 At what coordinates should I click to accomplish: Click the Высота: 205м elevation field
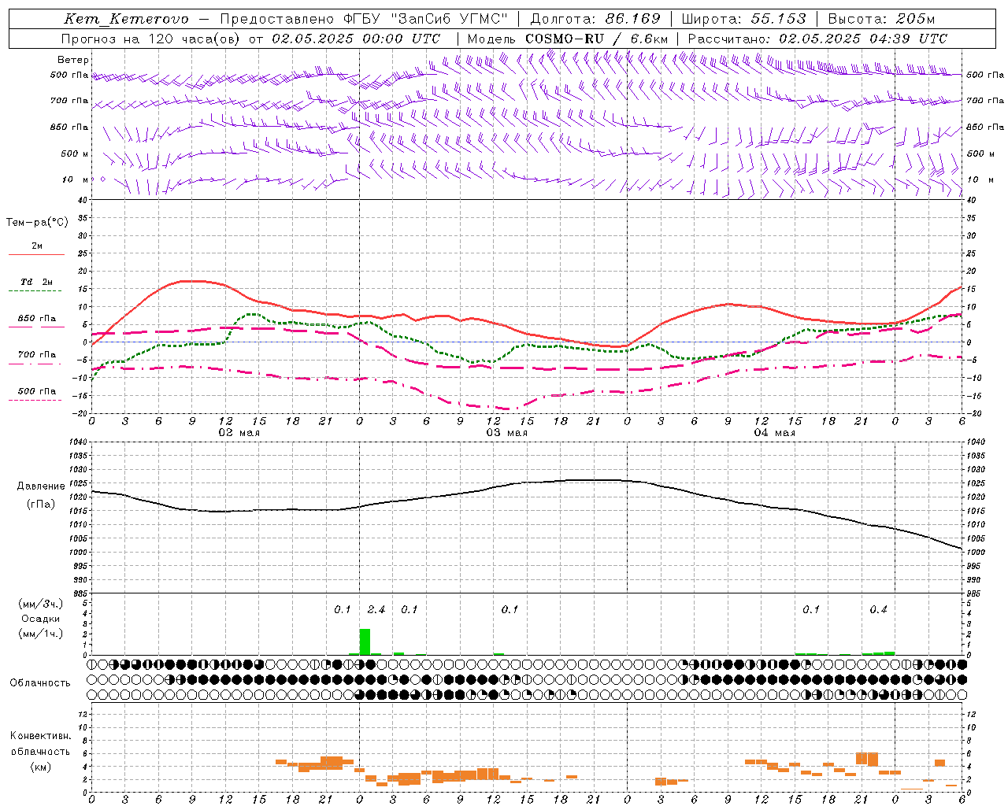point(881,19)
